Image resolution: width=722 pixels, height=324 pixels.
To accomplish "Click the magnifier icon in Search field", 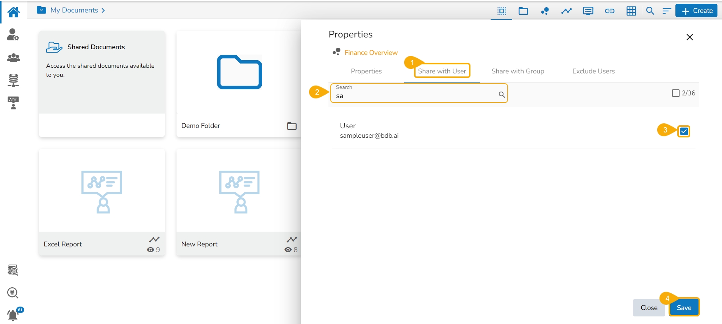I will (502, 95).
